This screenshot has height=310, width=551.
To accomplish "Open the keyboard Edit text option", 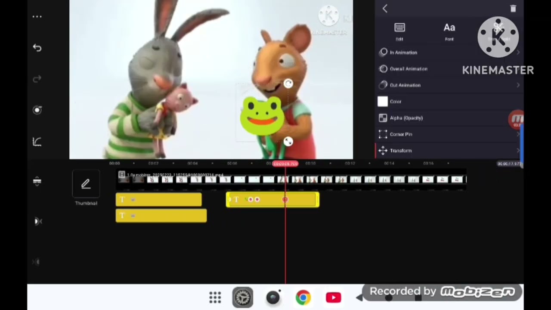I will click(399, 31).
